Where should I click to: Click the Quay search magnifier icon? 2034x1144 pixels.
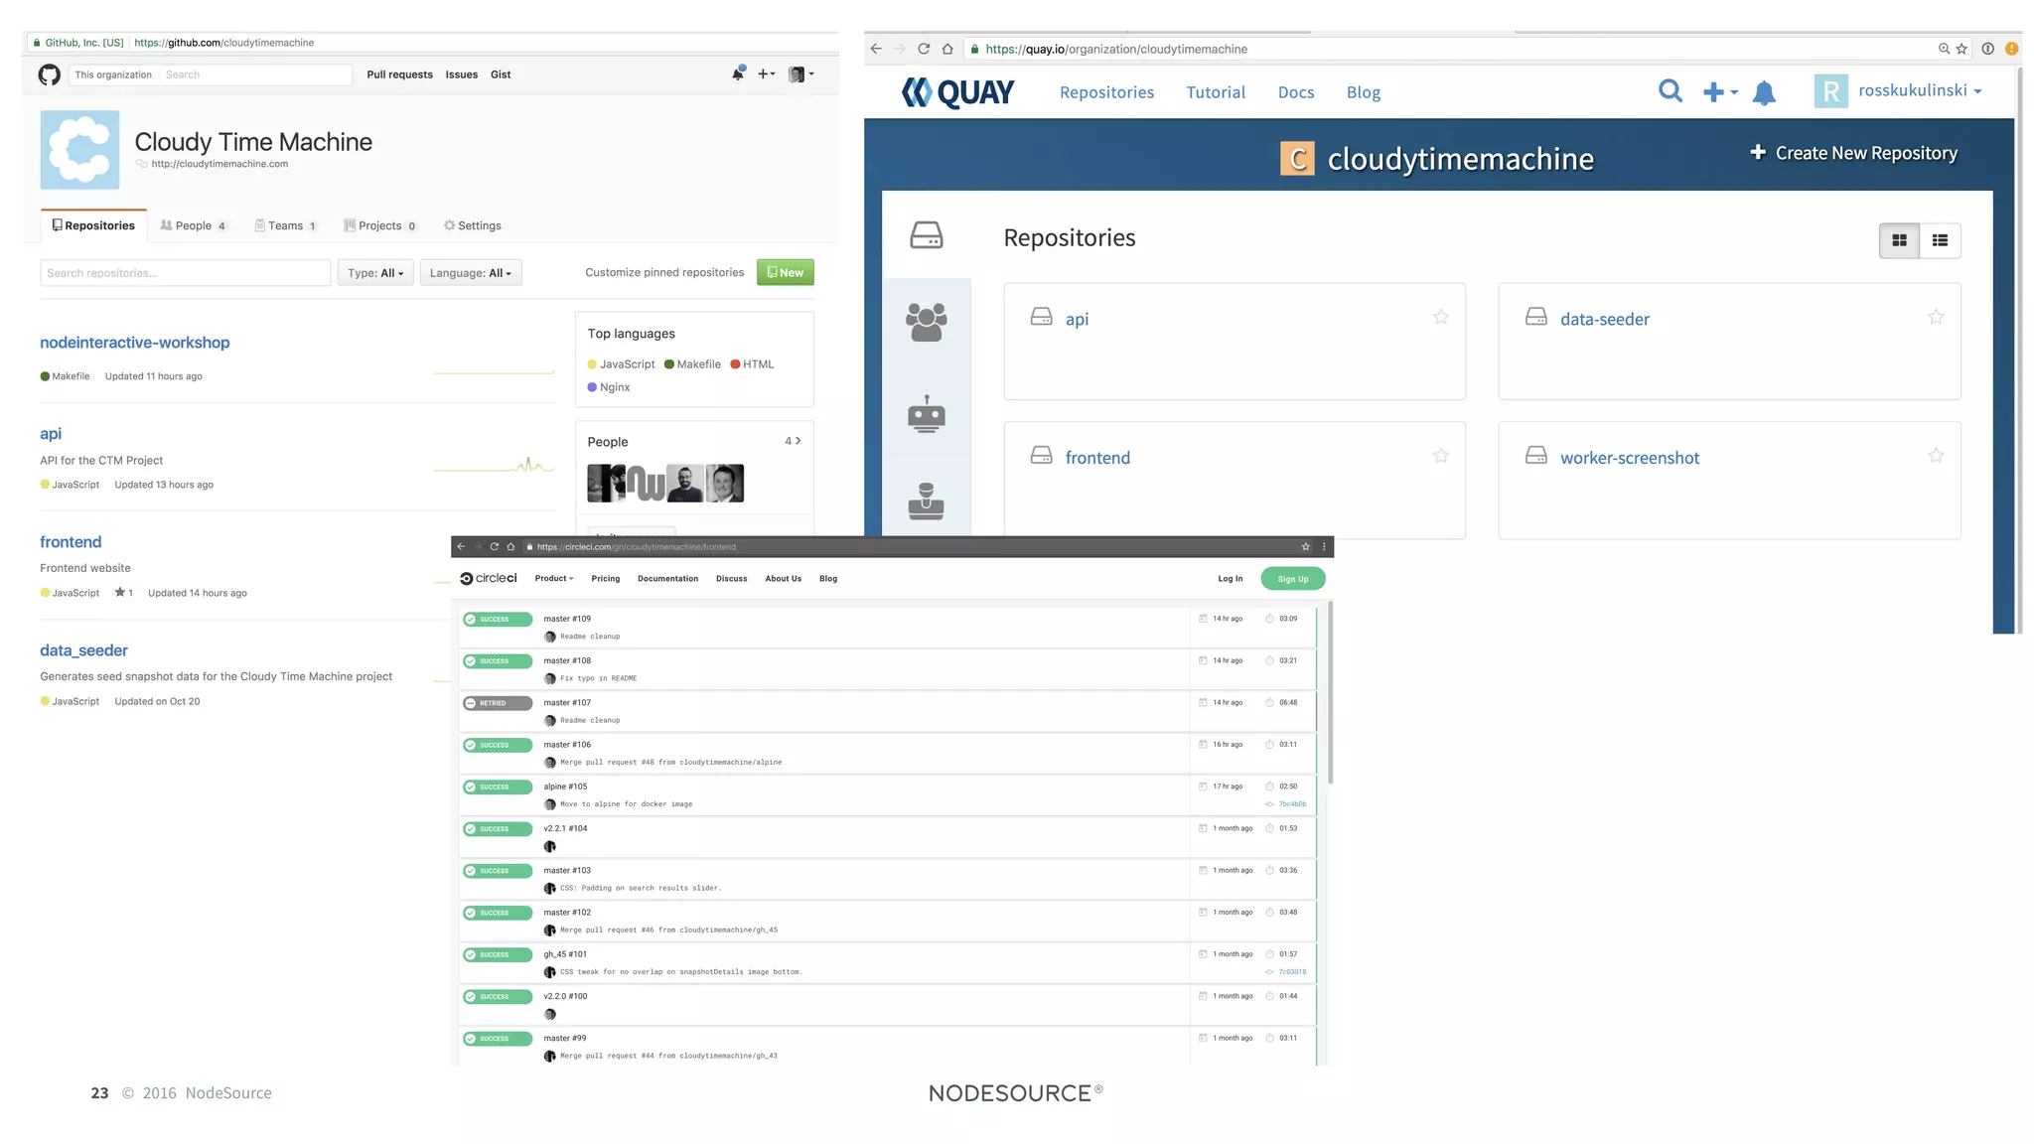coord(1671,91)
